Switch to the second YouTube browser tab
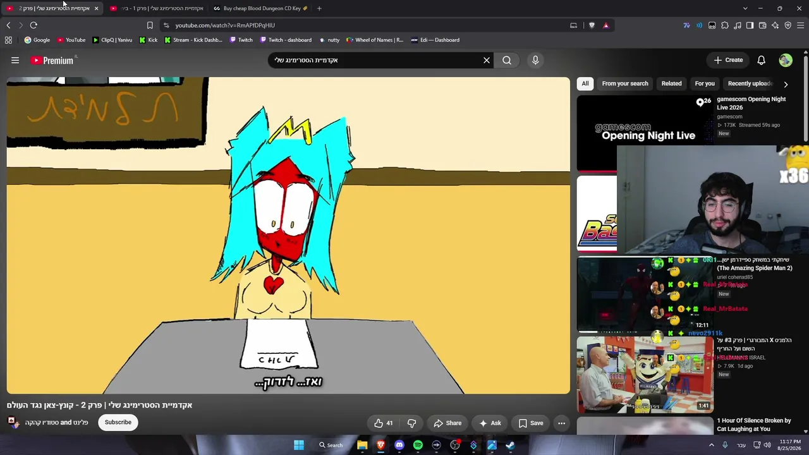The width and height of the screenshot is (809, 455). coord(157,8)
